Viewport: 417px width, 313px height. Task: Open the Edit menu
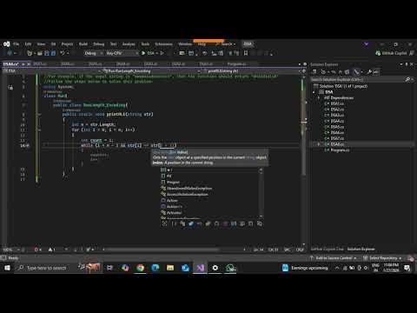pyautogui.click(x=28, y=44)
